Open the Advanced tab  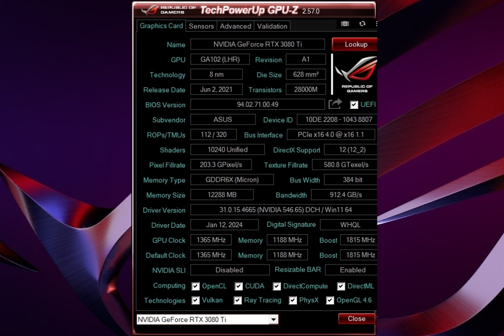point(235,26)
